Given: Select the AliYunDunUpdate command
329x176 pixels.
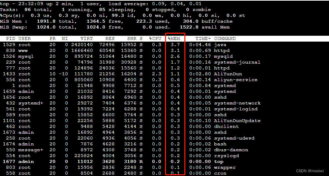Looking at the screenshot, I should coord(237,121).
